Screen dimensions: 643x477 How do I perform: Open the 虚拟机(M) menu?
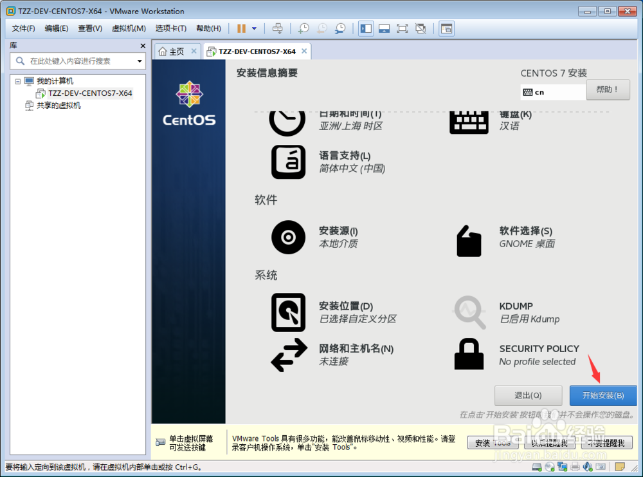pyautogui.click(x=129, y=28)
